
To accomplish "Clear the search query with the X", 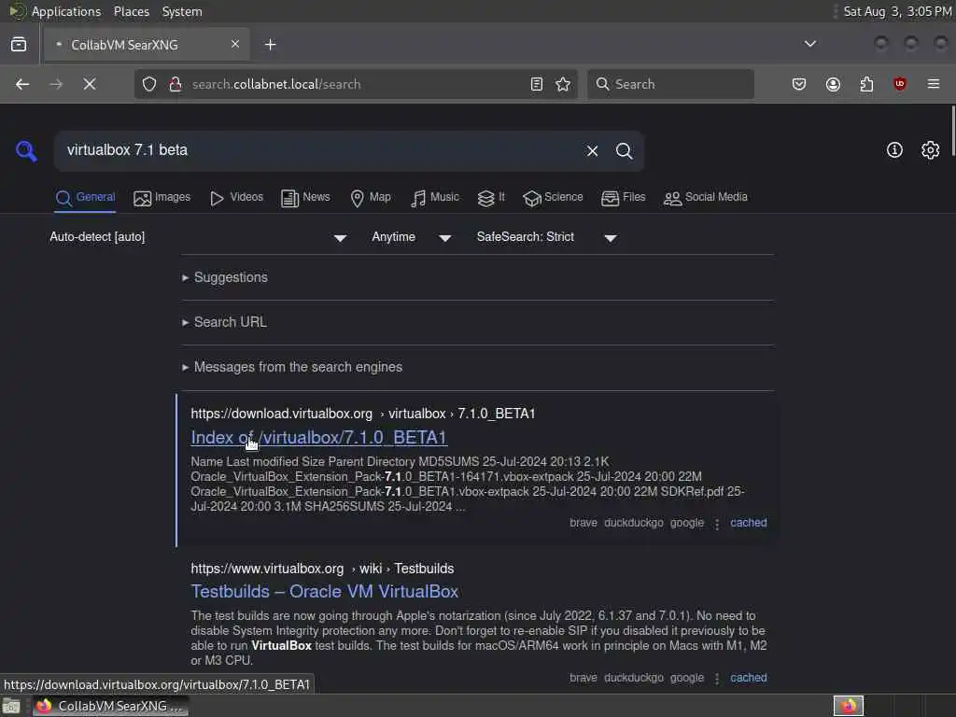I will pos(592,150).
